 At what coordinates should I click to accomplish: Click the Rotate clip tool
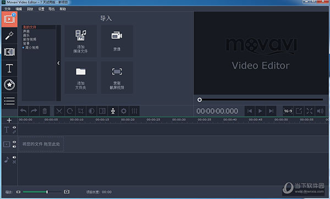click(x=70, y=111)
